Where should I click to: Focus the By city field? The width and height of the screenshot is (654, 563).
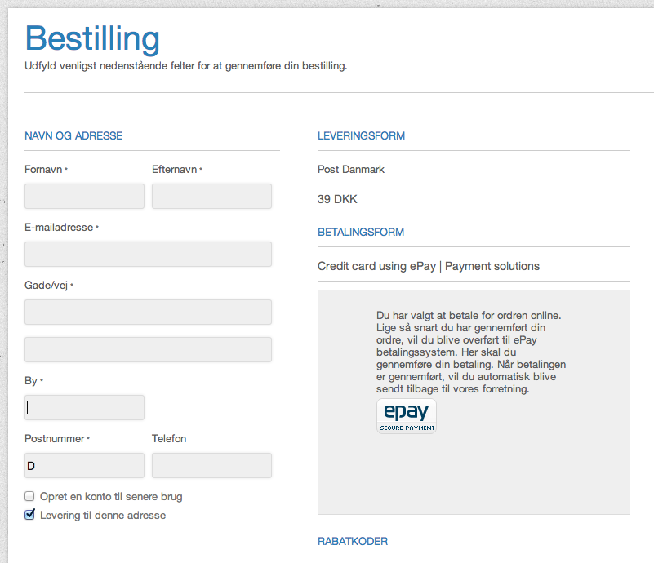click(84, 407)
